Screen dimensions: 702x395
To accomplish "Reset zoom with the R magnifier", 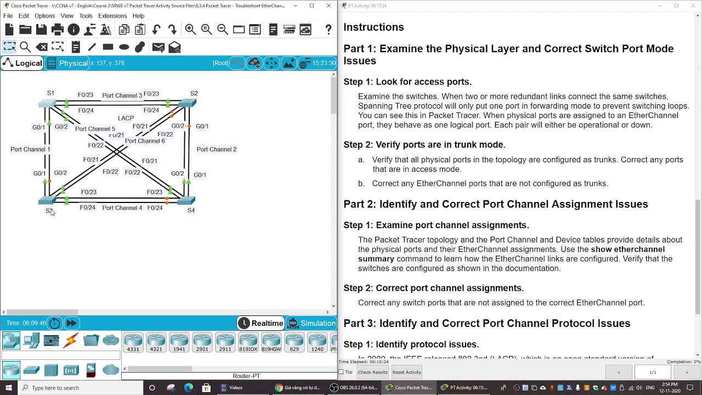I will [207, 30].
